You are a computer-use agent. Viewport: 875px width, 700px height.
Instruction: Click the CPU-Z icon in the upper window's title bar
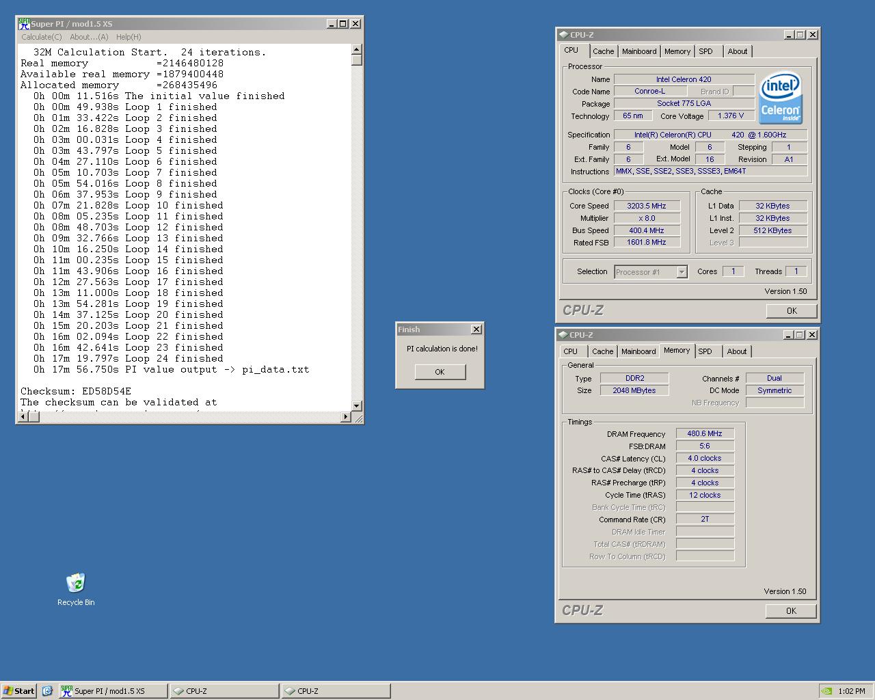point(563,34)
